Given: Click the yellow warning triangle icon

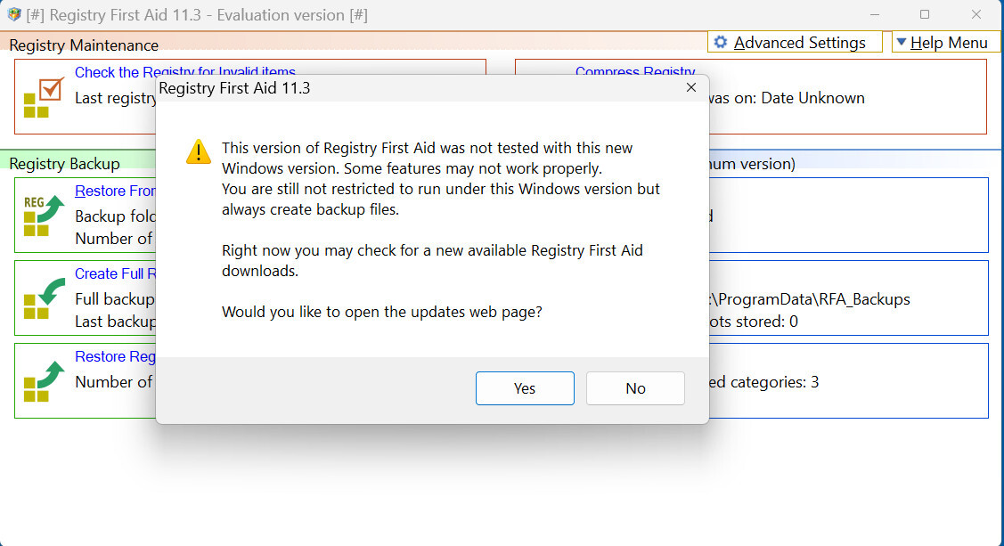Looking at the screenshot, I should point(198,151).
